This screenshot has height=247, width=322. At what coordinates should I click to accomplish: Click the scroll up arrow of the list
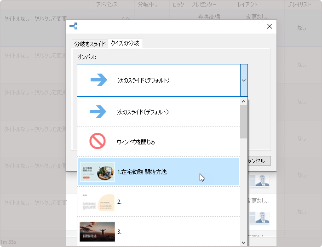[243, 101]
